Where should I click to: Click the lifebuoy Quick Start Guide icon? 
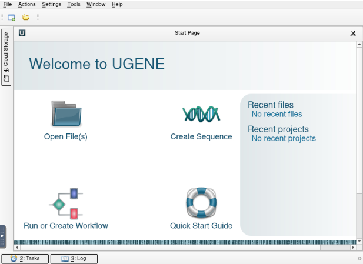pyautogui.click(x=201, y=203)
